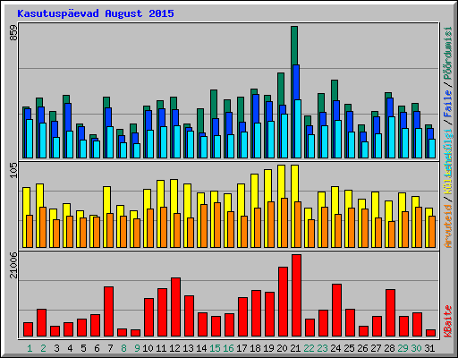Select the orange bar for day 20
This screenshot has width=458, height=358.
point(284,223)
